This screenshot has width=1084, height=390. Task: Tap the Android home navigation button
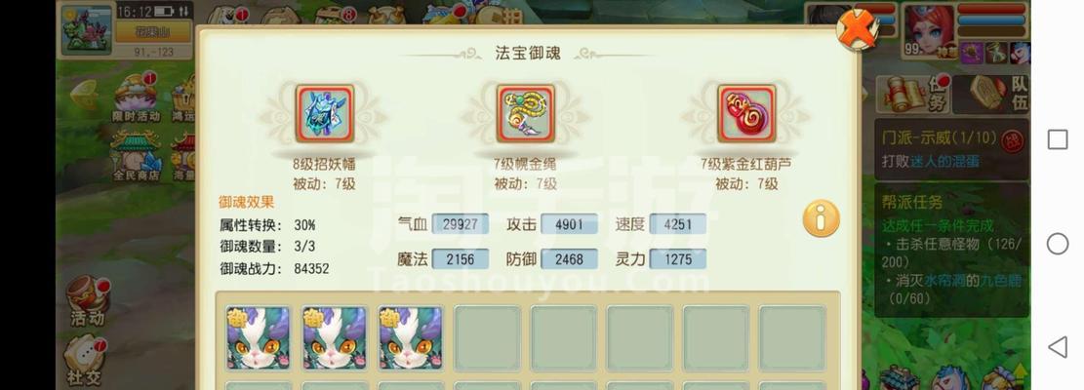(1057, 244)
